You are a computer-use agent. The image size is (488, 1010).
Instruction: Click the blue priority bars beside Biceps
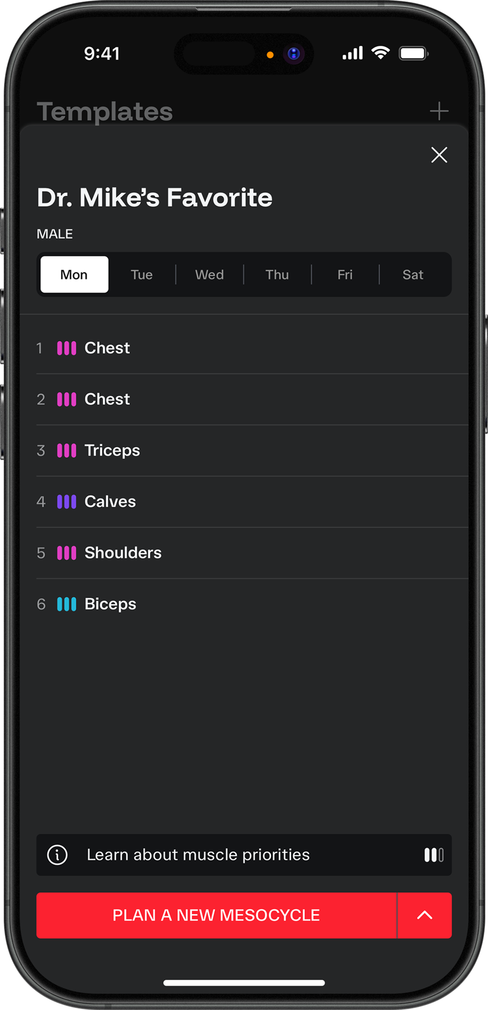66,604
